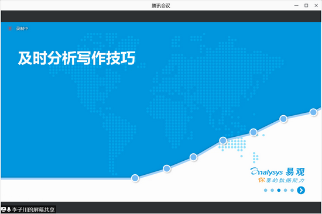Click the slide title 及时分析写作技巧
The height and width of the screenshot is (214, 322).
point(77,58)
